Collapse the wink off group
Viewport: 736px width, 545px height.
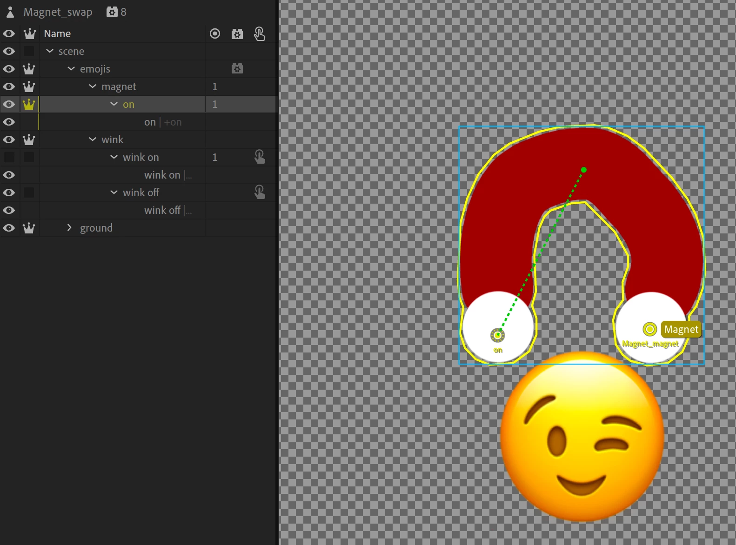114,193
